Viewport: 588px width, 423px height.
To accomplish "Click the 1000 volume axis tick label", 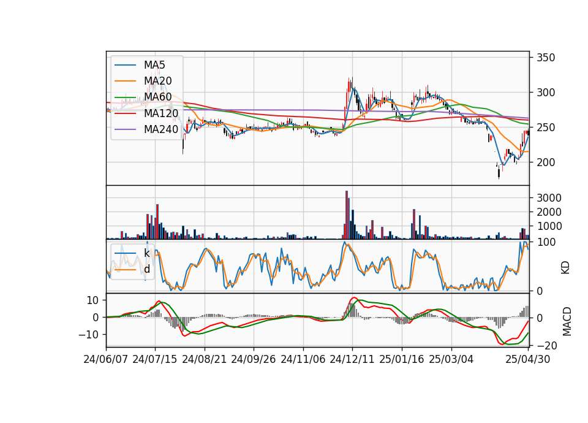I will [549, 226].
